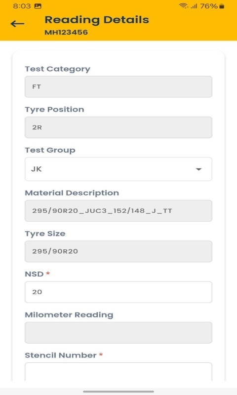
Task: Tap the Stencil Number label
Action: click(61, 355)
